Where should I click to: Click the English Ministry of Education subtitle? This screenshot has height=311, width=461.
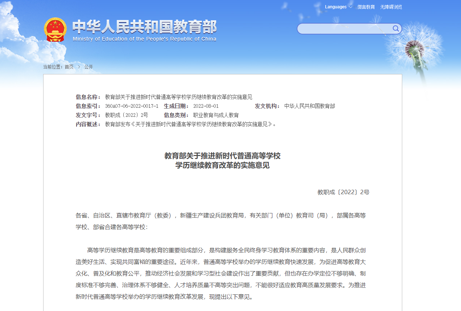coord(144,39)
